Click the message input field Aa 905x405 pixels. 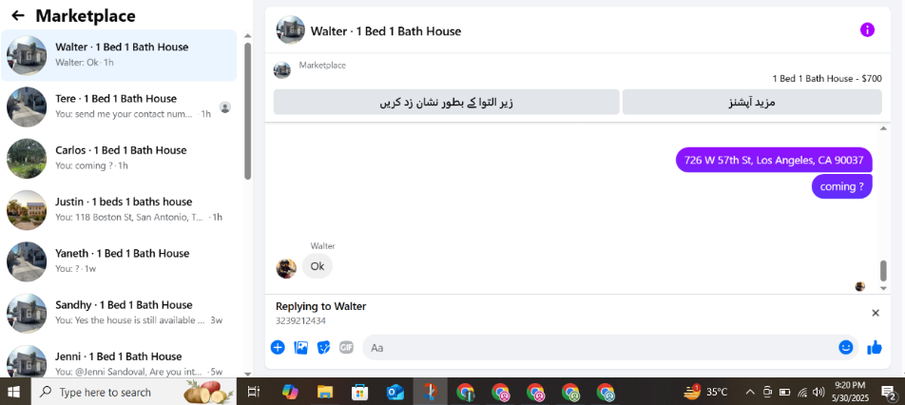click(x=598, y=347)
